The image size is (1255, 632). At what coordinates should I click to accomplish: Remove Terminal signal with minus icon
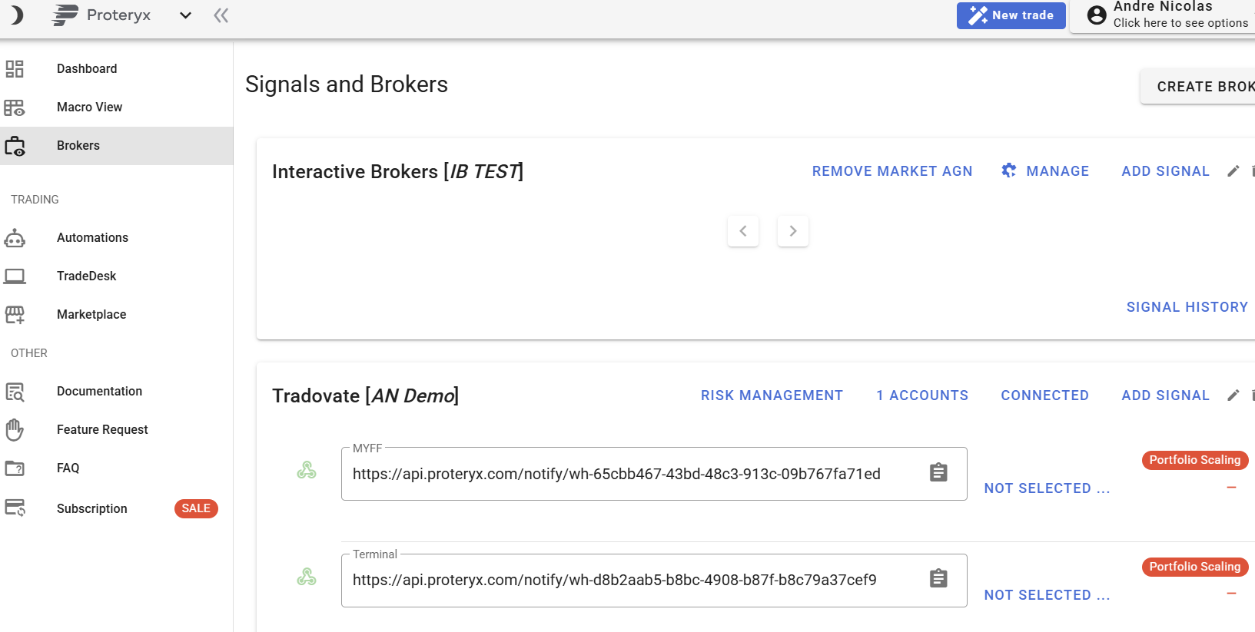[1231, 594]
